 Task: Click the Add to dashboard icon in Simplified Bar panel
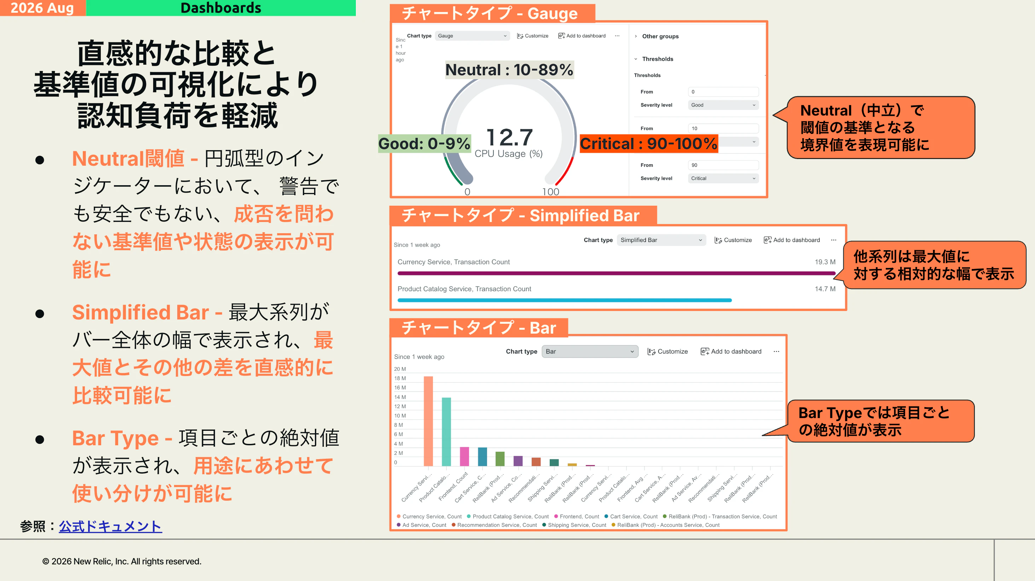click(768, 240)
